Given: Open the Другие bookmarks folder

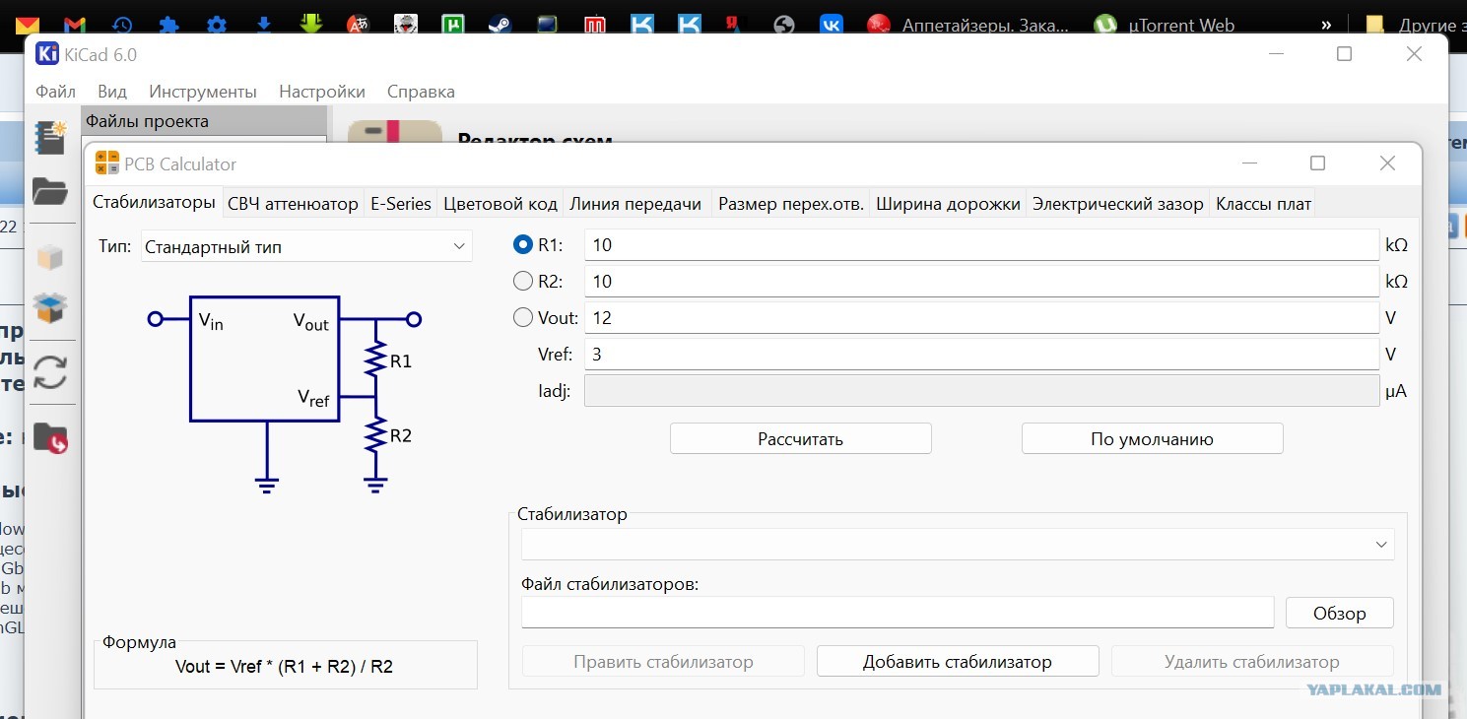Looking at the screenshot, I should (x=1415, y=26).
